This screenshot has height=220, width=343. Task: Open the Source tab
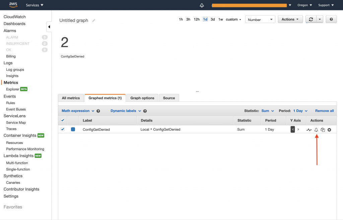tap(169, 98)
